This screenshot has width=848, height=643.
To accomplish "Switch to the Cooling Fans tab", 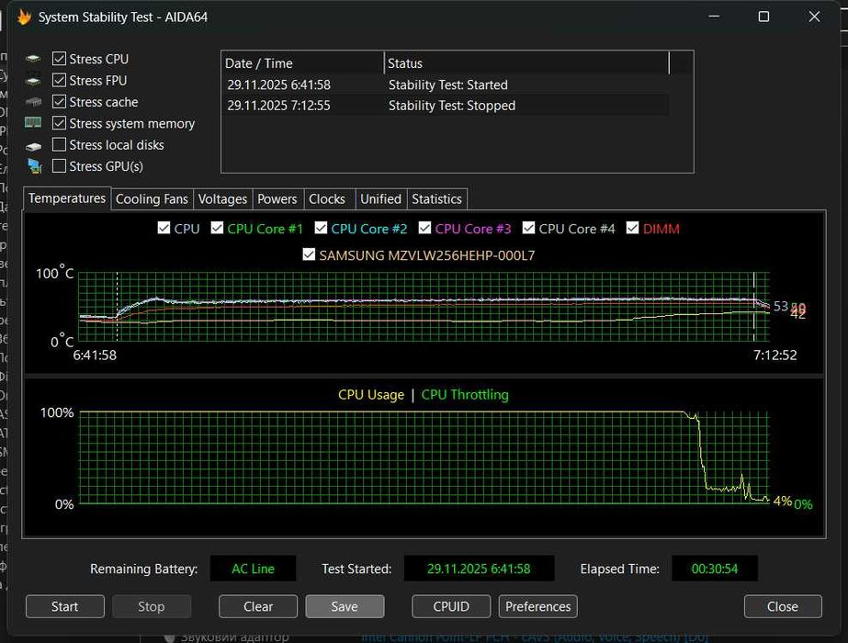I will point(152,198).
